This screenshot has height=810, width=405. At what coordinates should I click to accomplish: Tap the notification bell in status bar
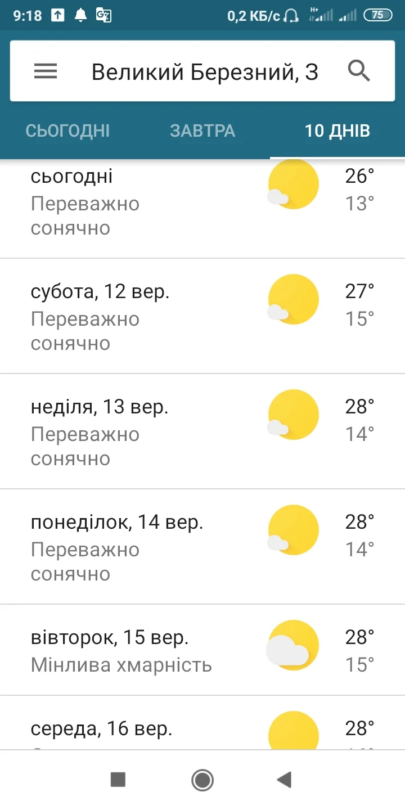pyautogui.click(x=80, y=15)
